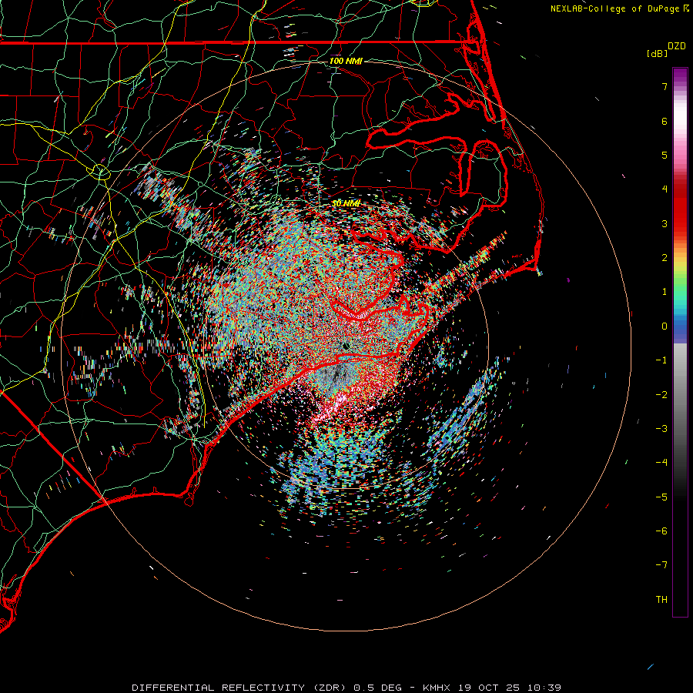This screenshot has width=693, height=693.
Task: Select the 1 value on the color scale
Action: (665, 292)
